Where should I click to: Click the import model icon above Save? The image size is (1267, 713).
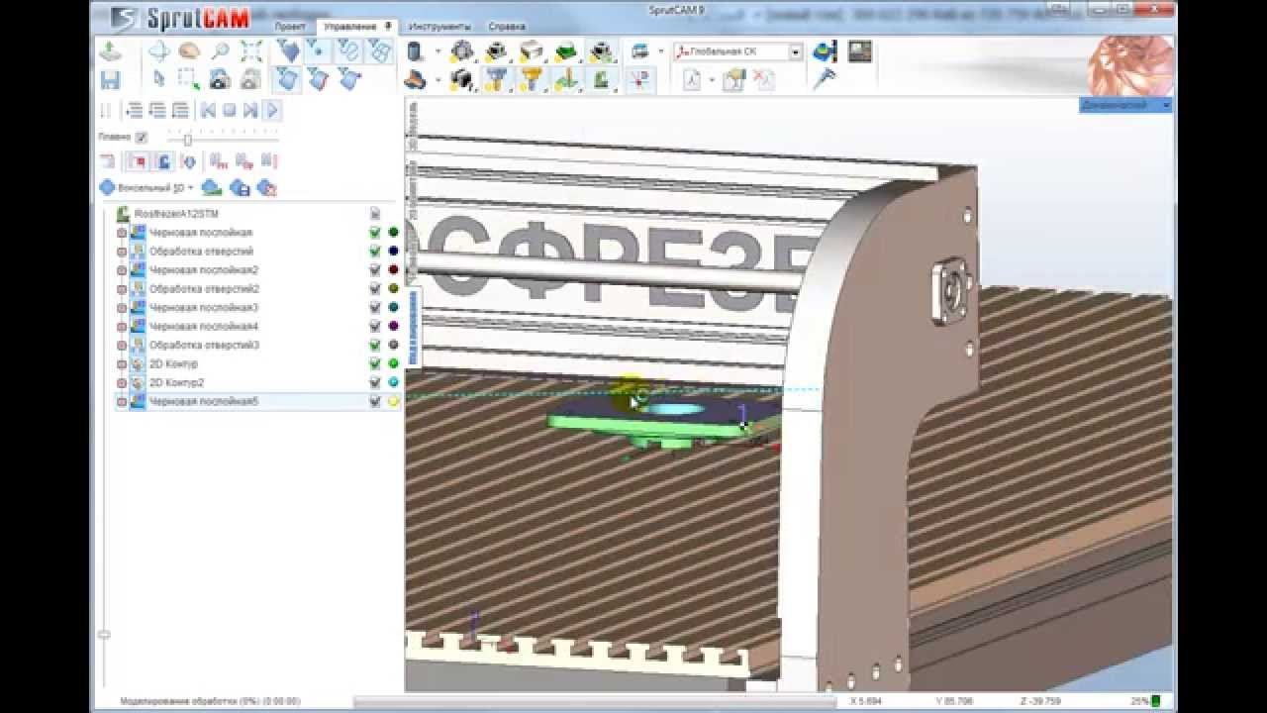[110, 52]
